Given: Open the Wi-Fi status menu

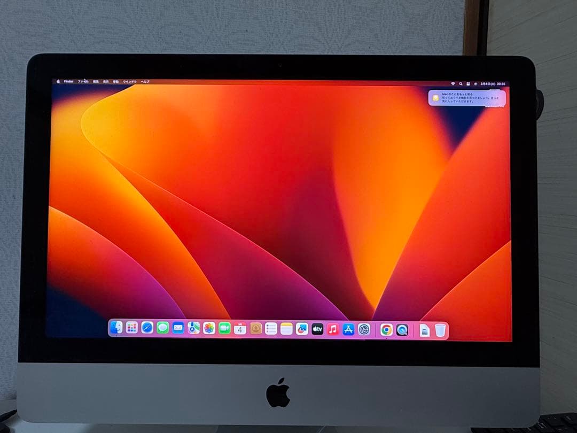Looking at the screenshot, I should (x=453, y=83).
